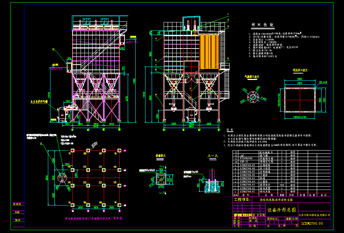Click the 比例 scale cell in the title block

pyautogui.click(x=295, y=219)
